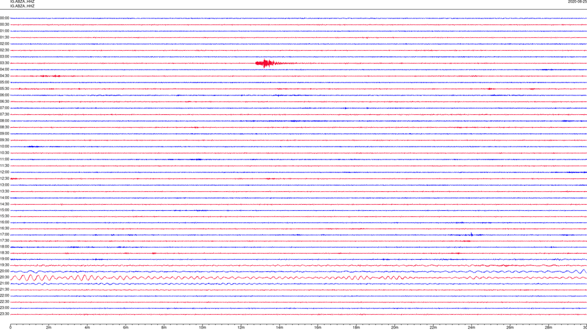Select the 02:30 time label

(x=4, y=50)
